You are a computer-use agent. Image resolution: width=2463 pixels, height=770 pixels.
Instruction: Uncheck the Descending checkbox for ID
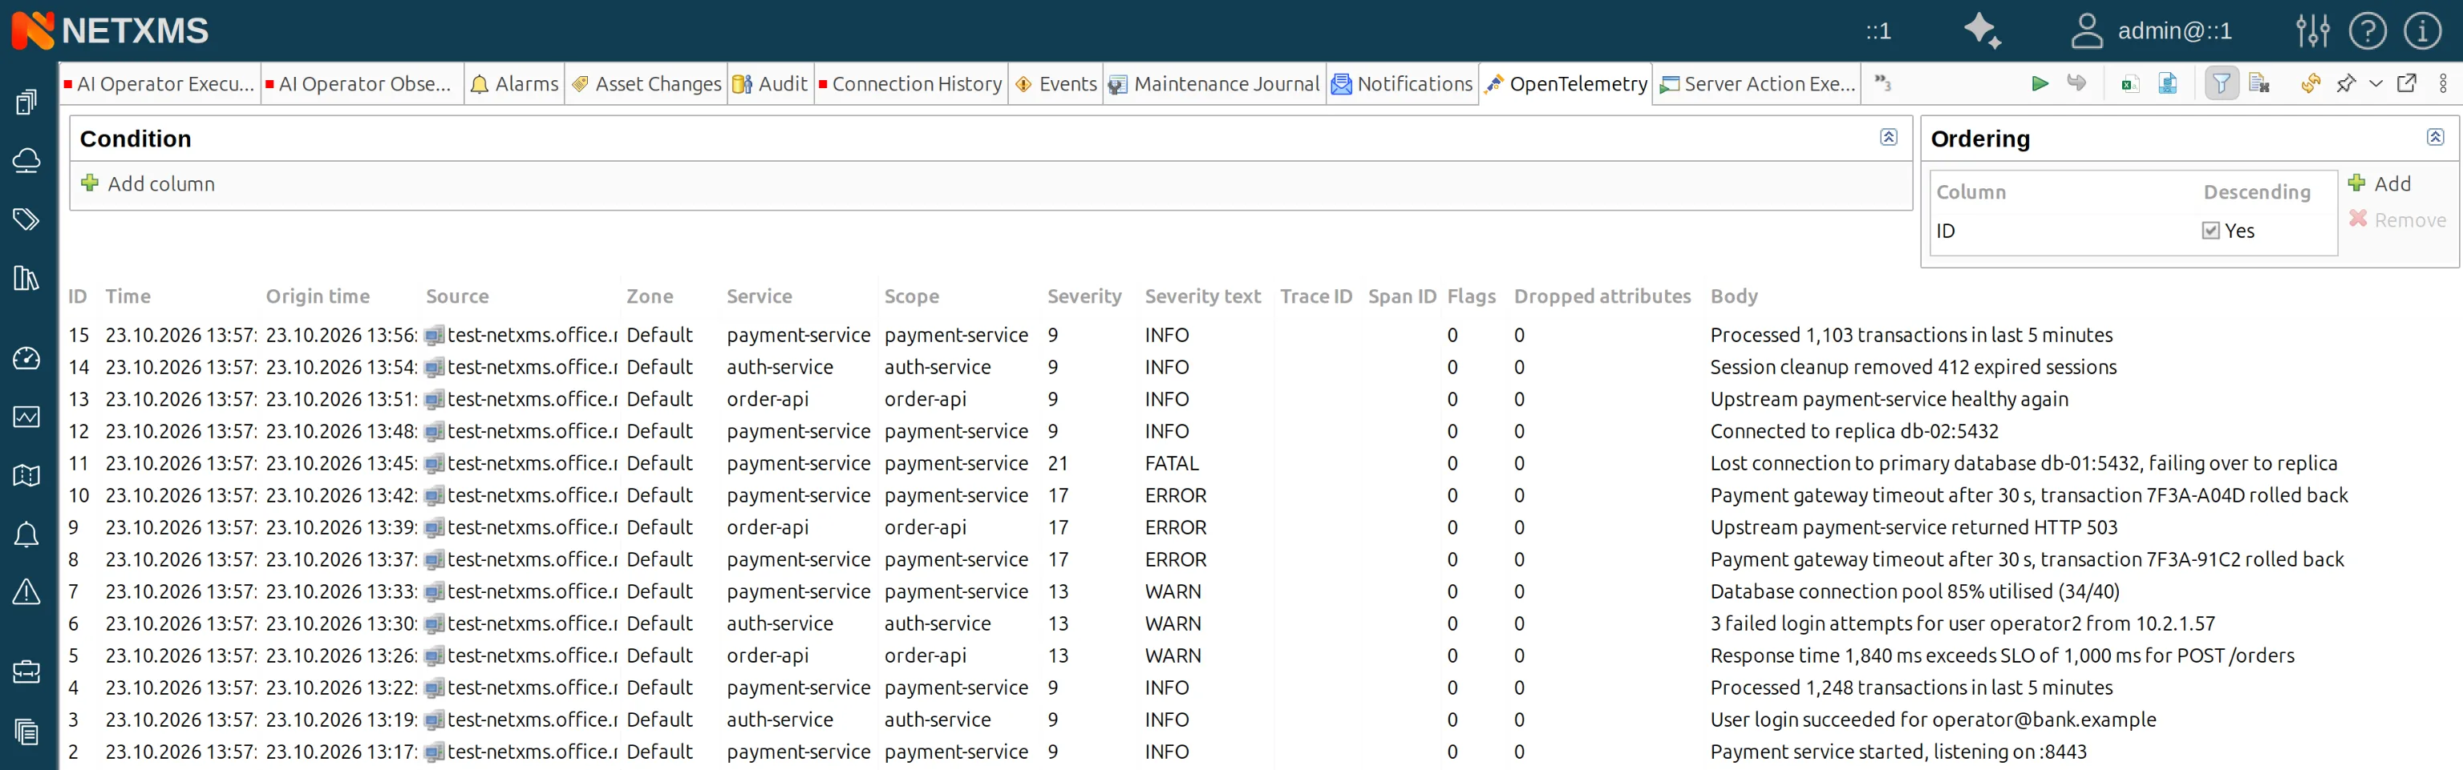point(2210,230)
